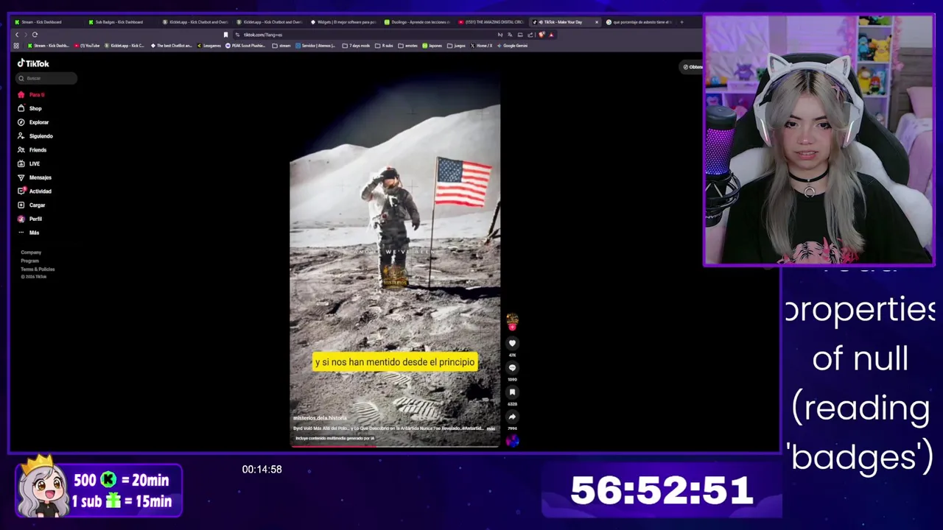This screenshot has height=530, width=943.
Task: Open the spinning sound disc icon
Action: tap(512, 440)
